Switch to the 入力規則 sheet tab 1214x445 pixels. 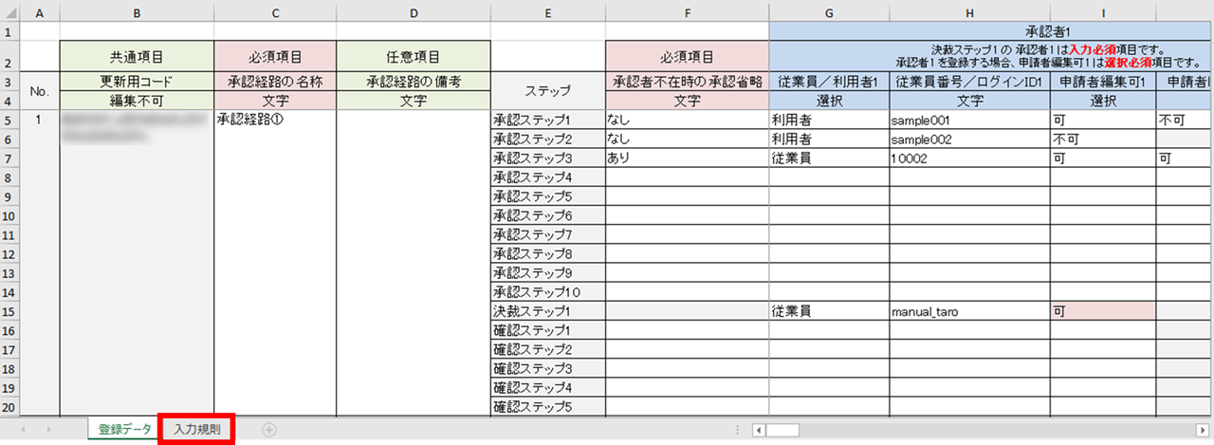coord(197,430)
